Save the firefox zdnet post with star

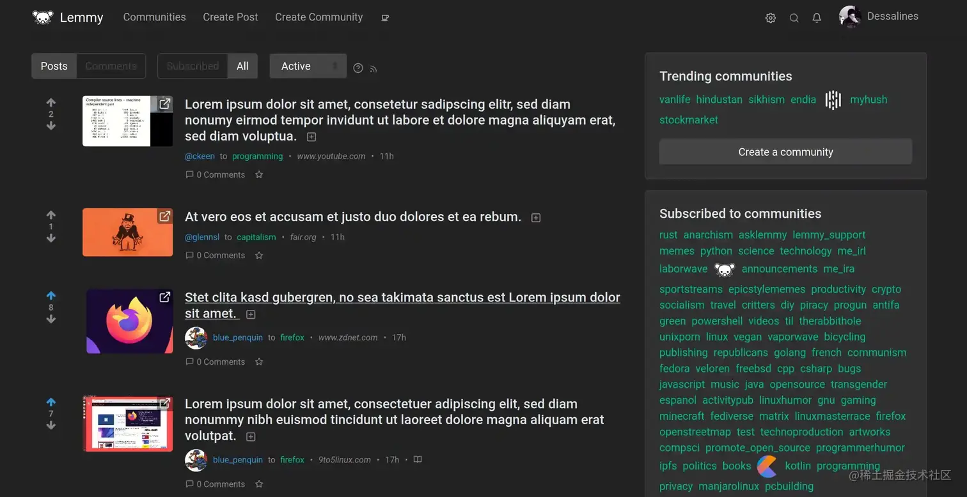click(x=259, y=362)
